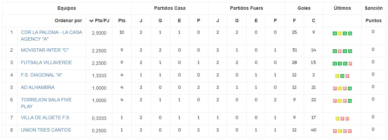Click yellow E badge in AD Alhambra row

[339, 88]
